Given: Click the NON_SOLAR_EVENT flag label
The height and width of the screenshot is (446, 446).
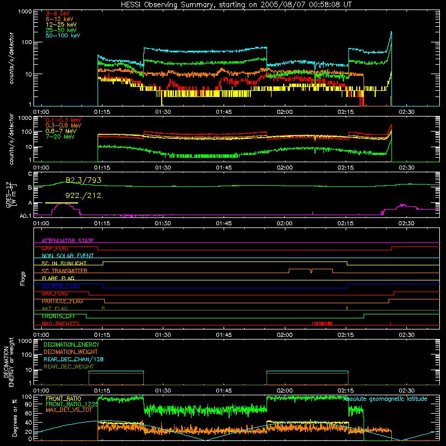Looking at the screenshot, I should (x=67, y=256).
